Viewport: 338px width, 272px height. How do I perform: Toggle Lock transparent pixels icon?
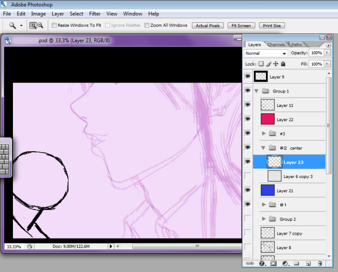pyautogui.click(x=261, y=64)
